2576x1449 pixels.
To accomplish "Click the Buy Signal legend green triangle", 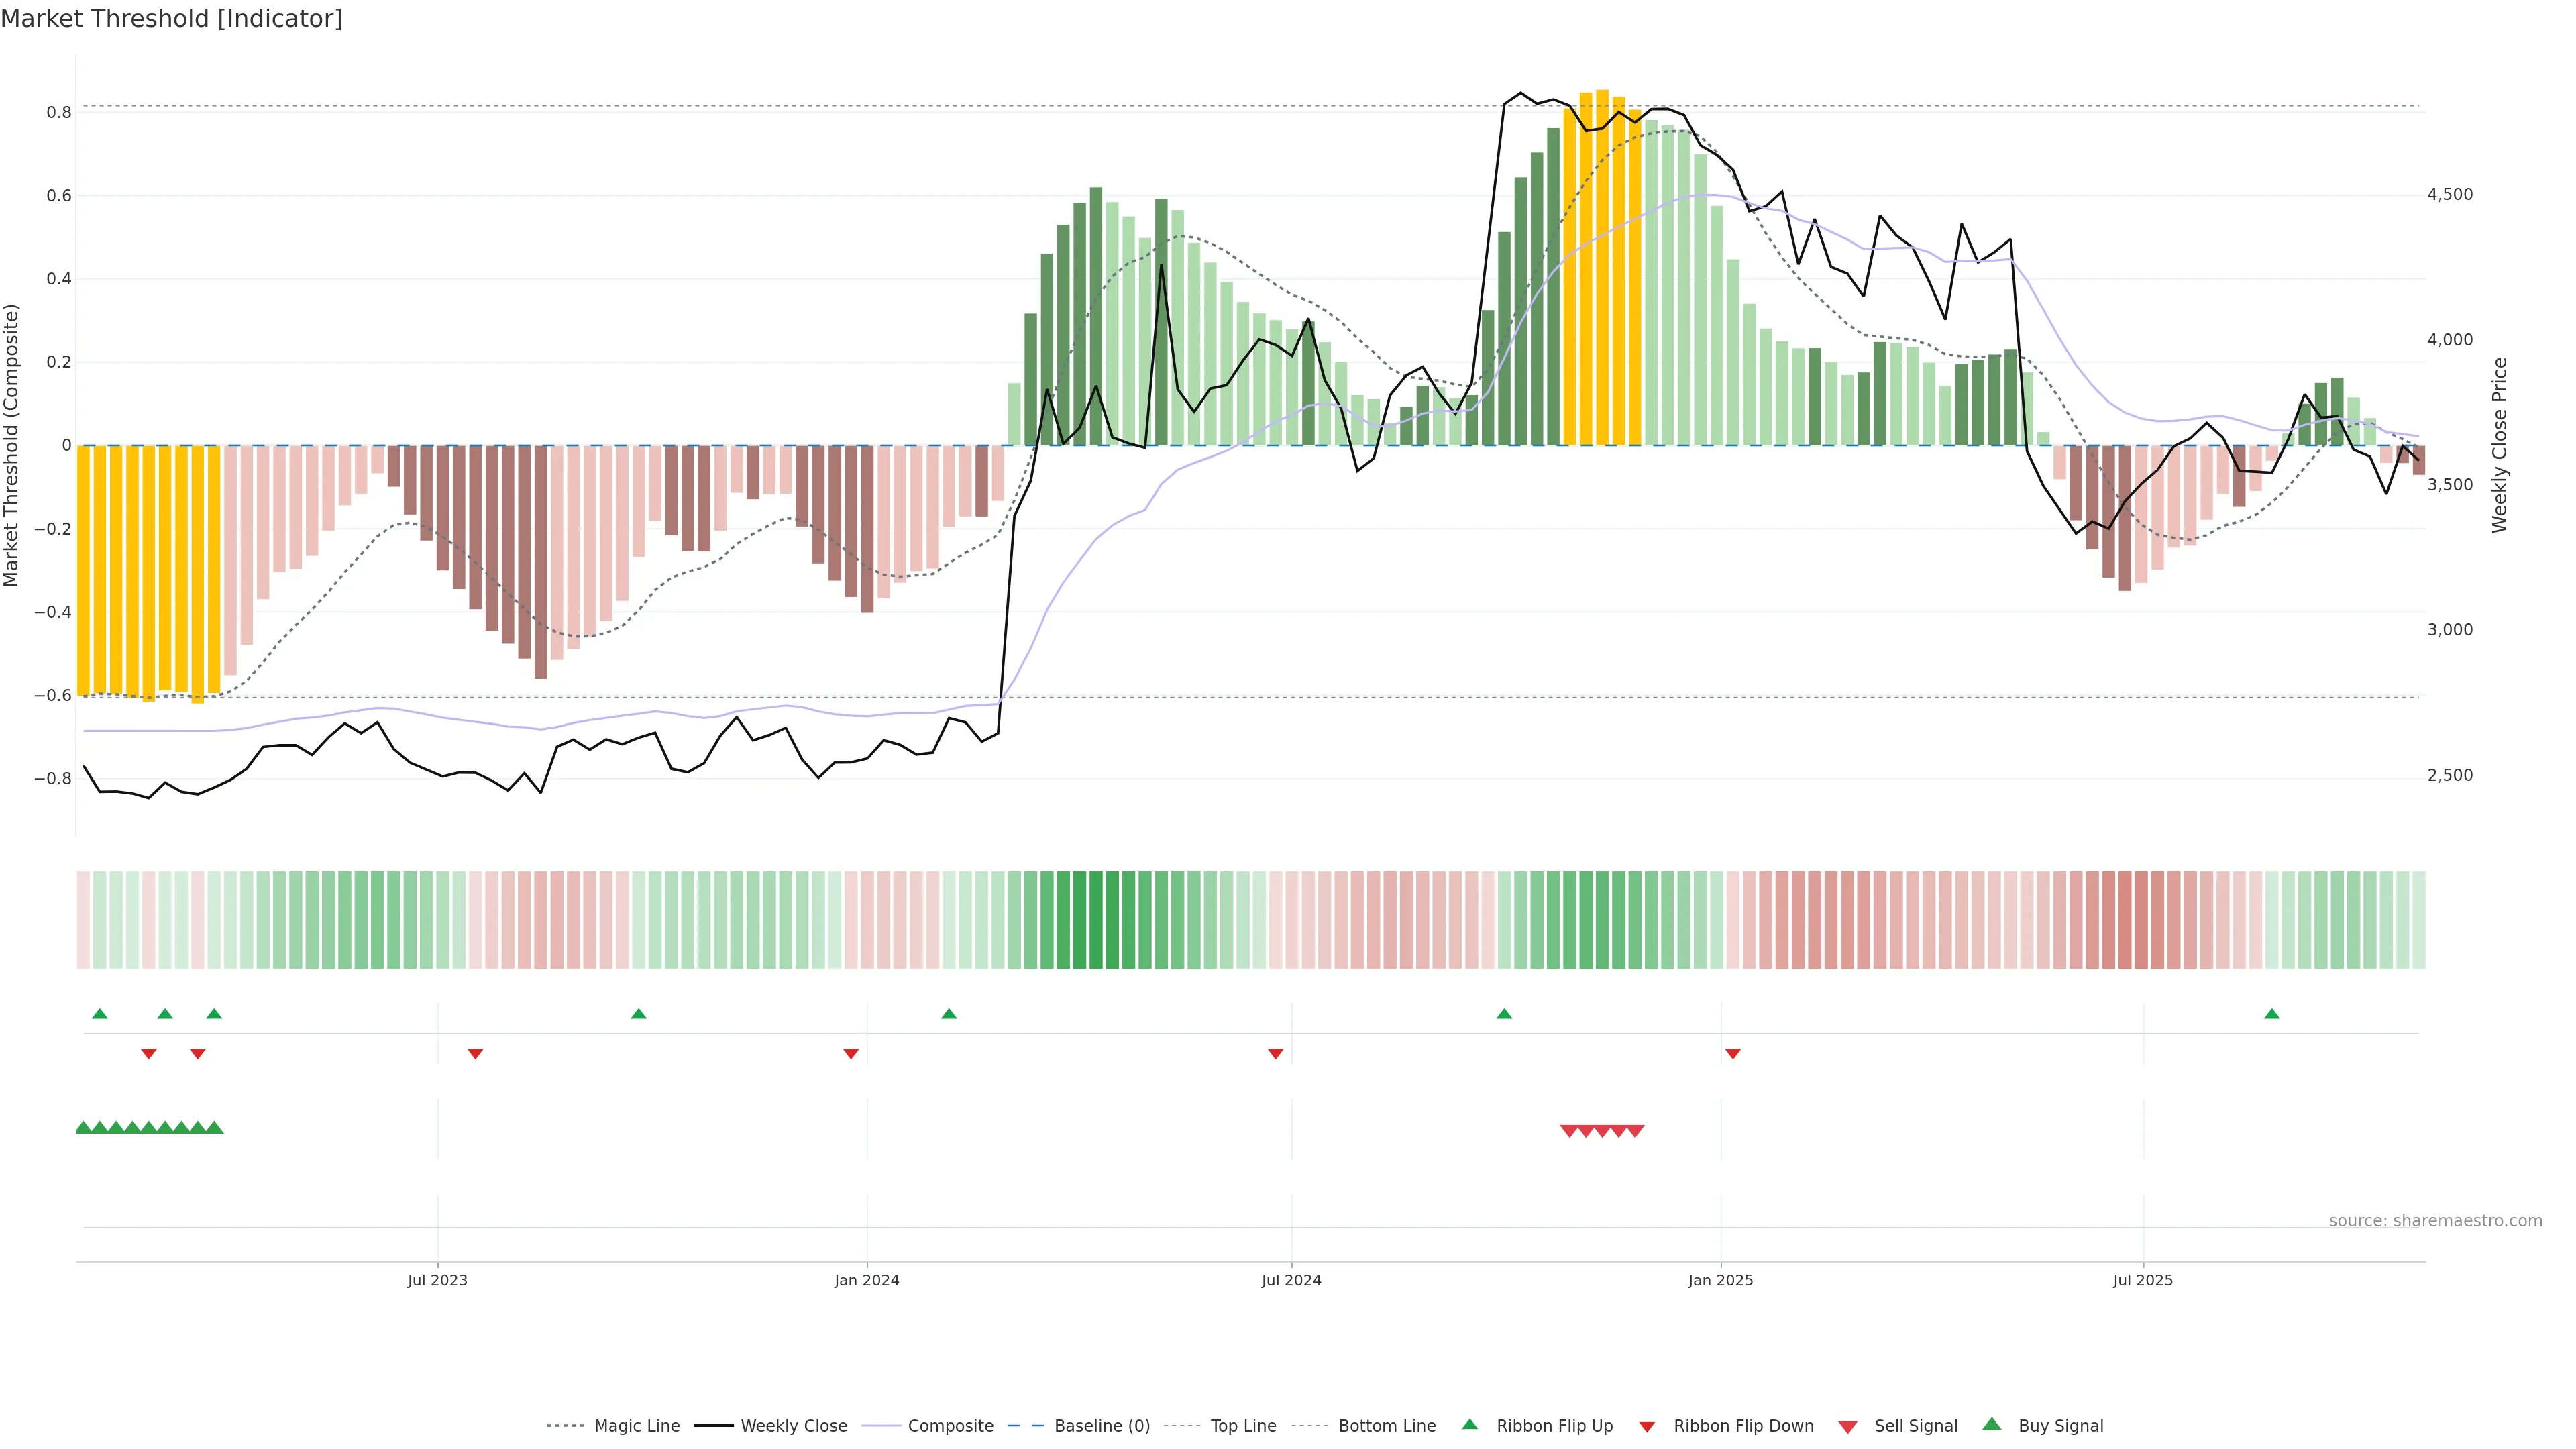I will (1992, 1424).
